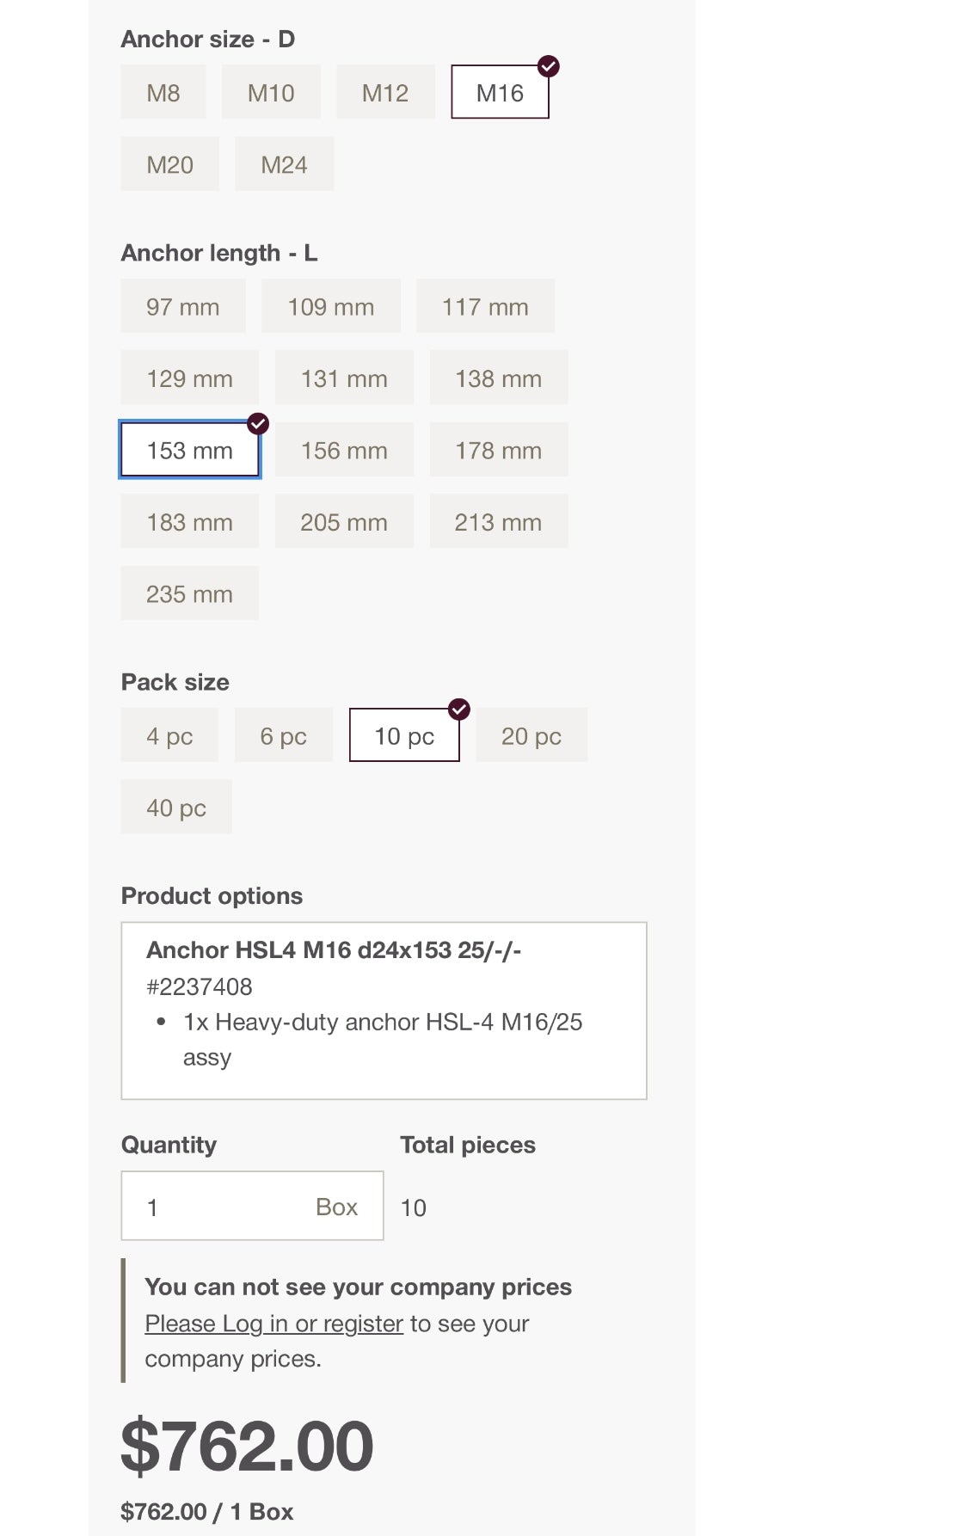Select M20 anchor size
977x1536 pixels.
170,164
